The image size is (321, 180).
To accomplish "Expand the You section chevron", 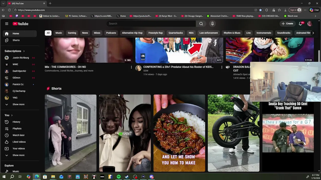I will pyautogui.click(x=12, y=115).
